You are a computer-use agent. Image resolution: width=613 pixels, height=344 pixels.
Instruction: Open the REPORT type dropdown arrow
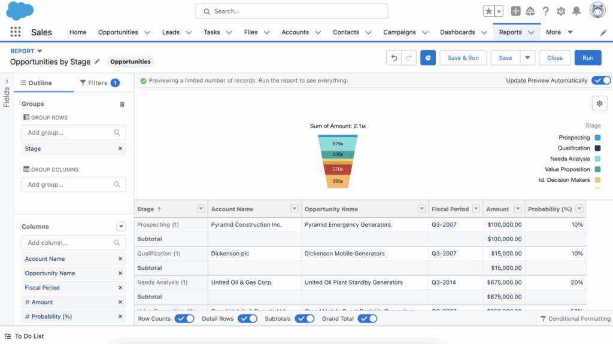tap(40, 51)
